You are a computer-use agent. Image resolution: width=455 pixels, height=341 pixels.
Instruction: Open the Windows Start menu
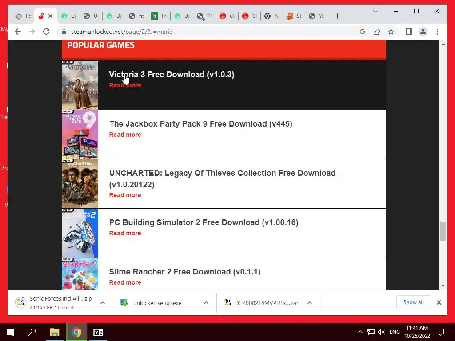point(11,332)
